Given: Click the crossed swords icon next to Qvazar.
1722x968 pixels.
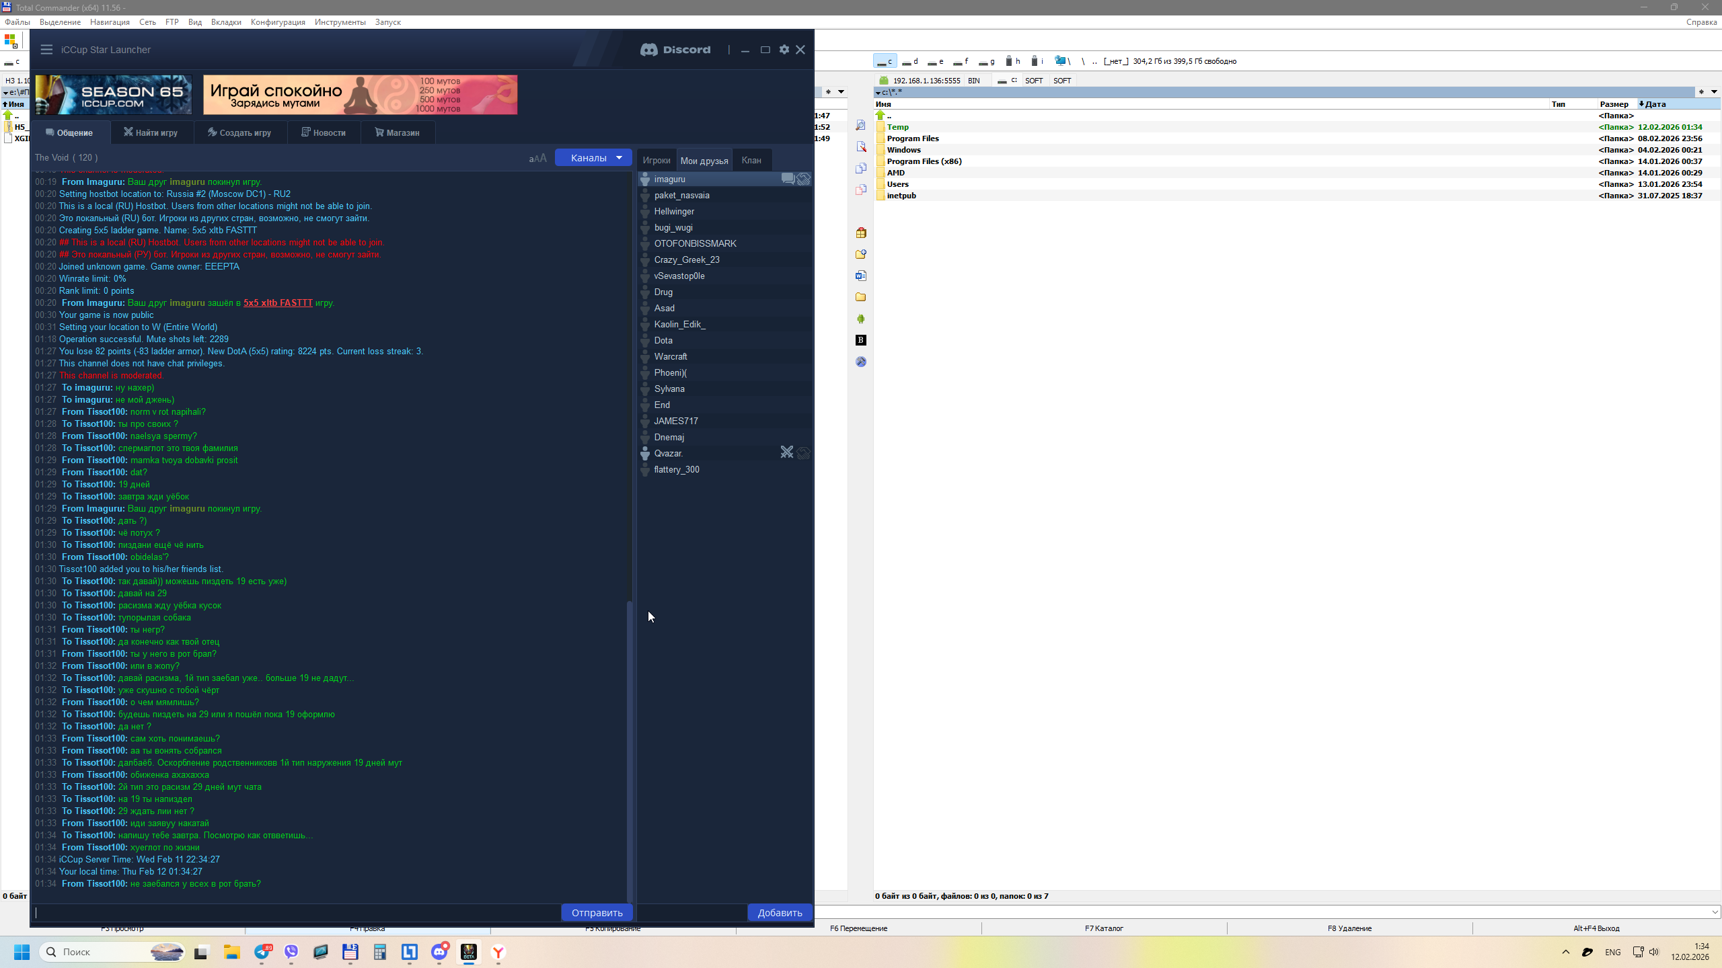Looking at the screenshot, I should pos(786,452).
